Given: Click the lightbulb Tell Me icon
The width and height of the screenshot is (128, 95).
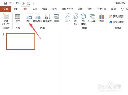Looking at the screenshot, I should 122,9.
